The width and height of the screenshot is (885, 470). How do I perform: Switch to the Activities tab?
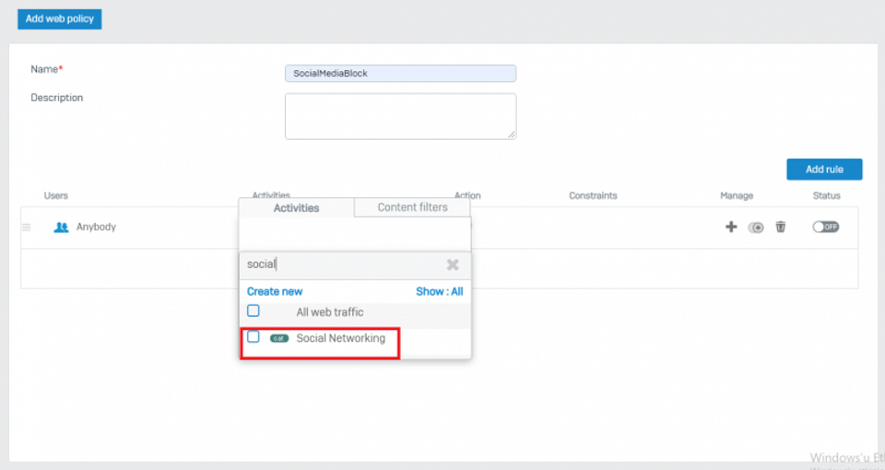[x=296, y=208]
